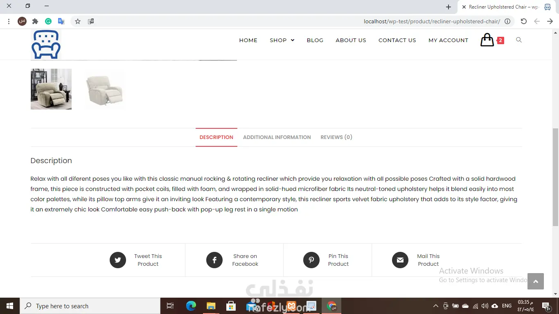The image size is (559, 314).
Task: Select the recliner in living room thumbnail
Action: [51, 89]
